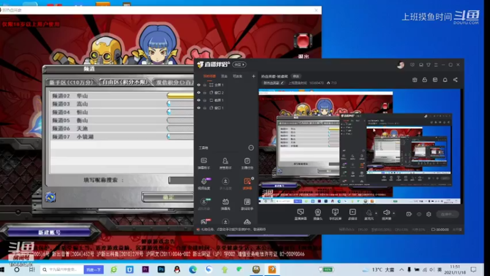Hide the 截屏 1 source via eye icon
The height and width of the screenshot is (276, 490).
coord(198,100)
